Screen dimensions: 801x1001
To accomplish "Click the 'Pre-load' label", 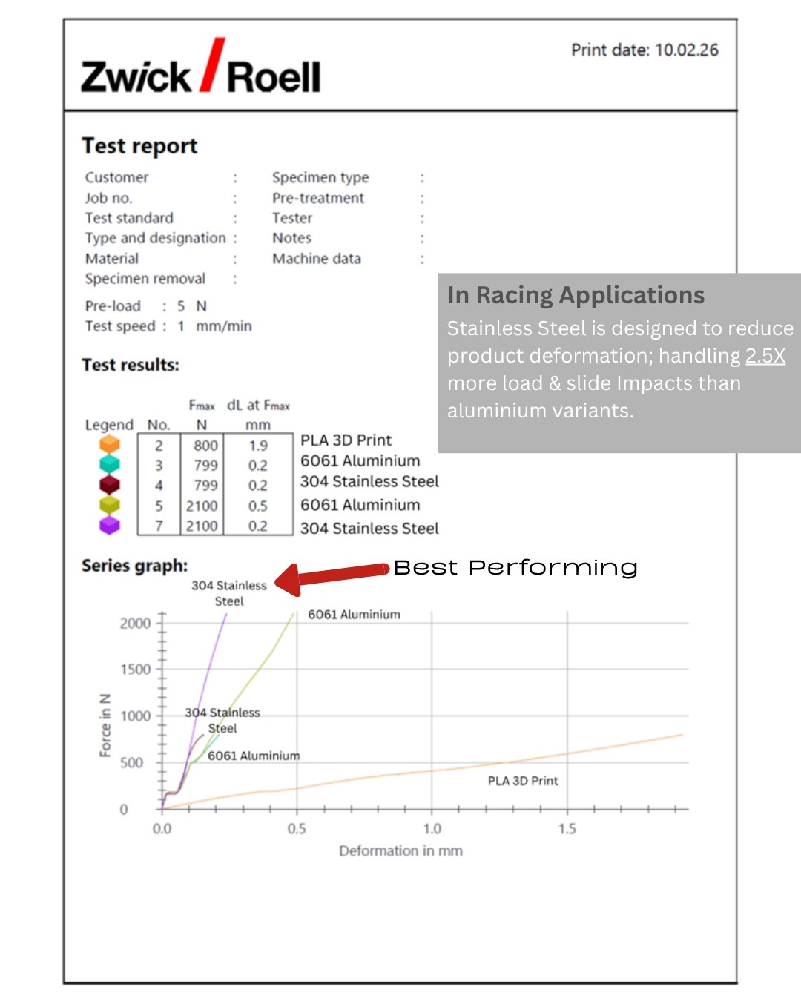I will click(x=113, y=306).
